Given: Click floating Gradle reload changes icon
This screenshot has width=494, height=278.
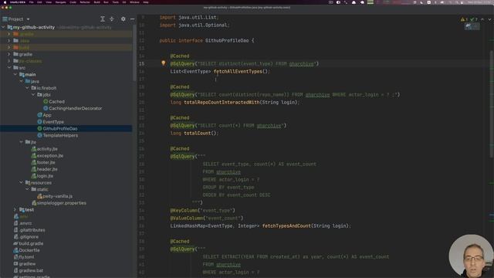Looking at the screenshot, I should pos(472,26).
